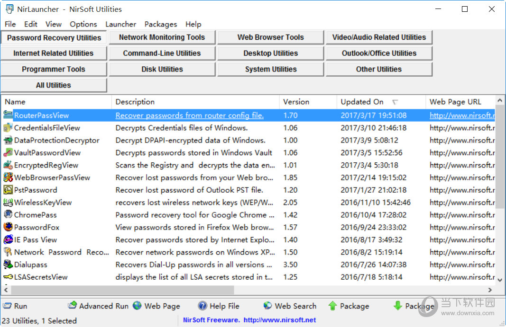Click version '1.85' of WebBrowserPassView
Viewport: 506px width, 327px height.
coord(290,177)
